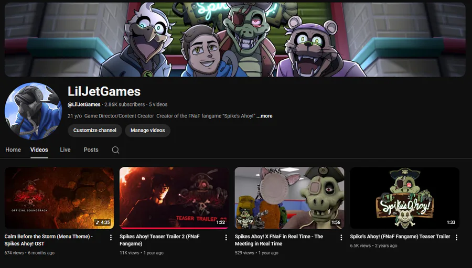Open options menu for Teaser Trailer 2 video
Screen dimensions: 472x268
226,238
